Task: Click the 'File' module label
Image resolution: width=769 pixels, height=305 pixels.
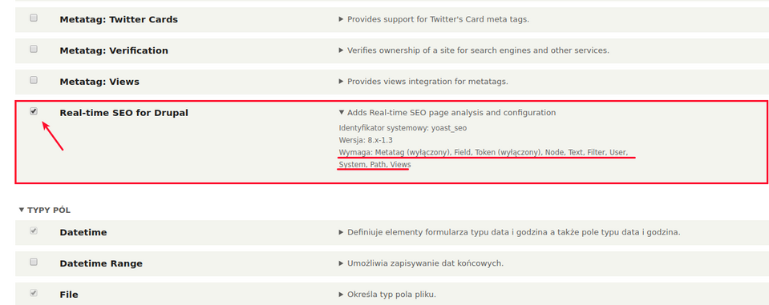Action: pos(69,295)
